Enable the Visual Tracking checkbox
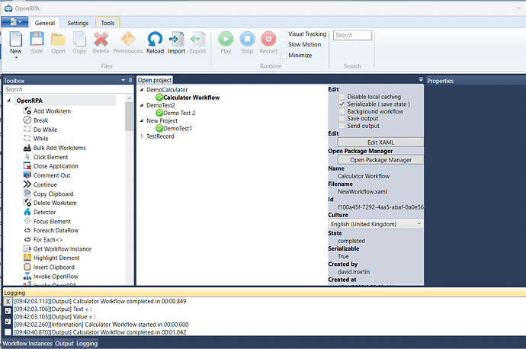Viewport: 526px width, 349px height. (284, 34)
